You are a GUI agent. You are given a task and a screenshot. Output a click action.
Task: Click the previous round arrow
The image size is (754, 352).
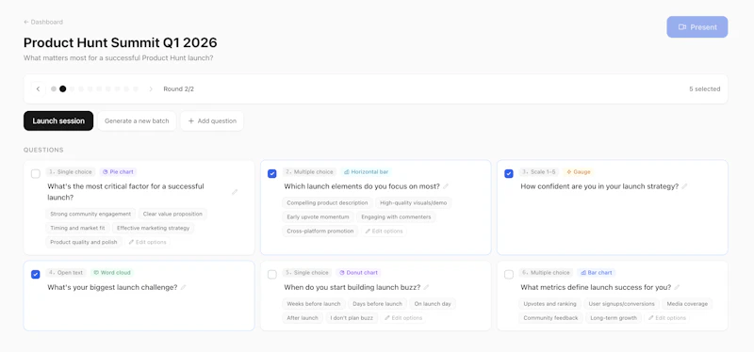38,88
